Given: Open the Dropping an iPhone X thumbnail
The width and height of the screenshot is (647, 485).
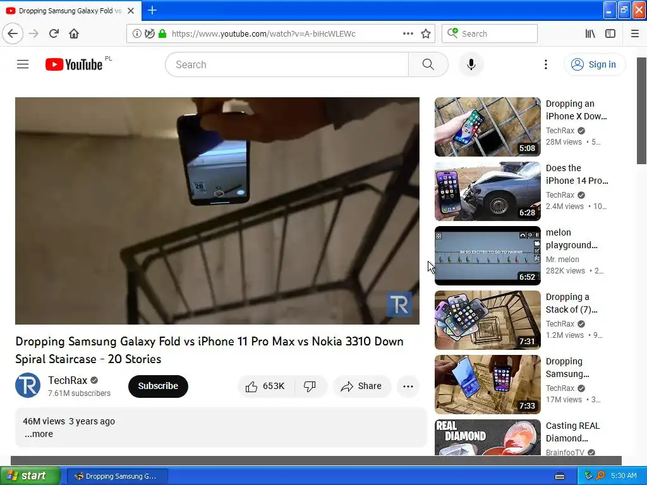Looking at the screenshot, I should coord(487,126).
